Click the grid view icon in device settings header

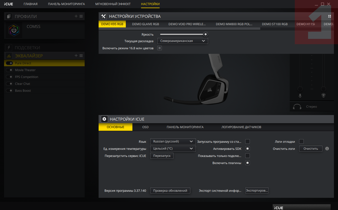[330, 16]
